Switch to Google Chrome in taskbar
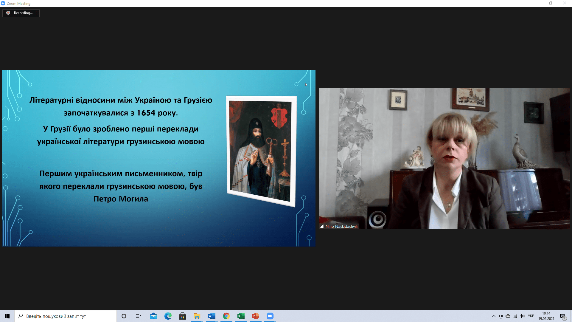The width and height of the screenshot is (572, 322). tap(226, 316)
